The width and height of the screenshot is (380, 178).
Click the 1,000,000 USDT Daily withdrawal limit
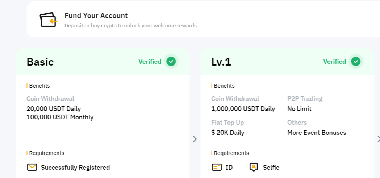tap(243, 109)
